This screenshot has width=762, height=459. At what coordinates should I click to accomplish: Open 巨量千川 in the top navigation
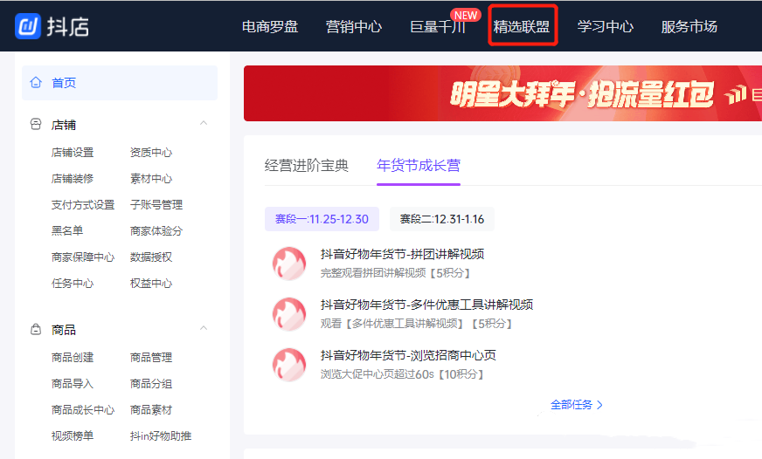438,26
